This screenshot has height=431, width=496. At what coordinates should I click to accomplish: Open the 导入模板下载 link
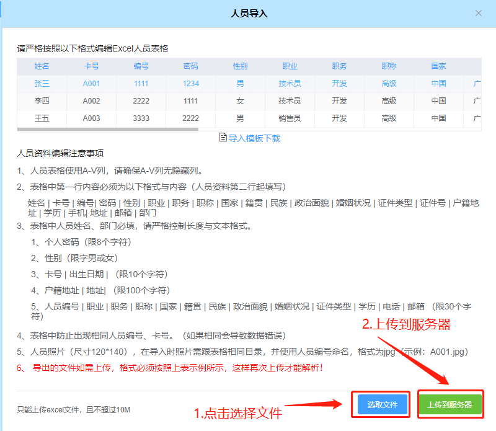click(254, 138)
